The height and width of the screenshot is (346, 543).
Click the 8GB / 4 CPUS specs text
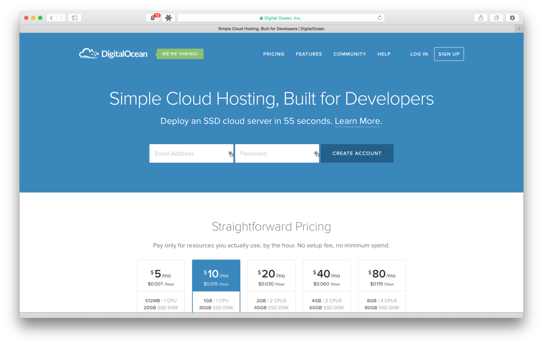click(382, 301)
